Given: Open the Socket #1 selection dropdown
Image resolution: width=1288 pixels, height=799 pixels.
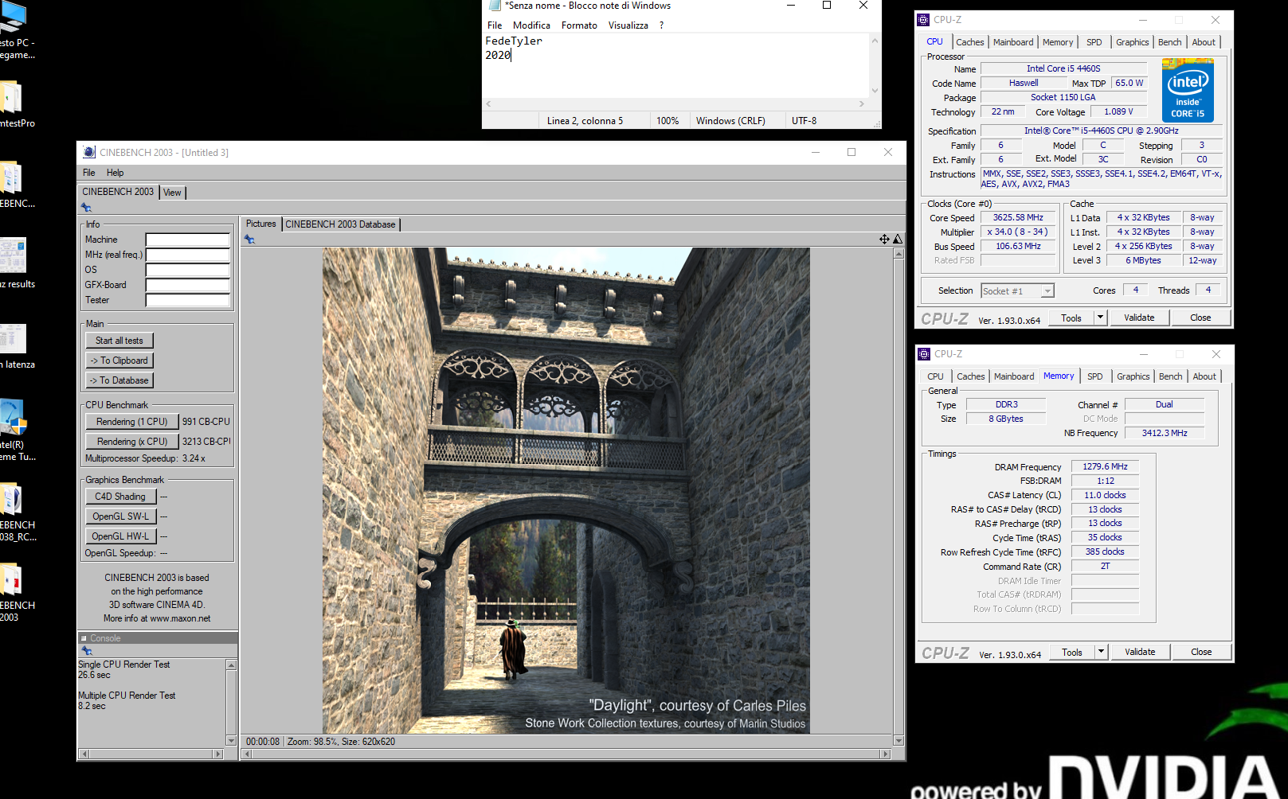Looking at the screenshot, I should [x=1017, y=291].
